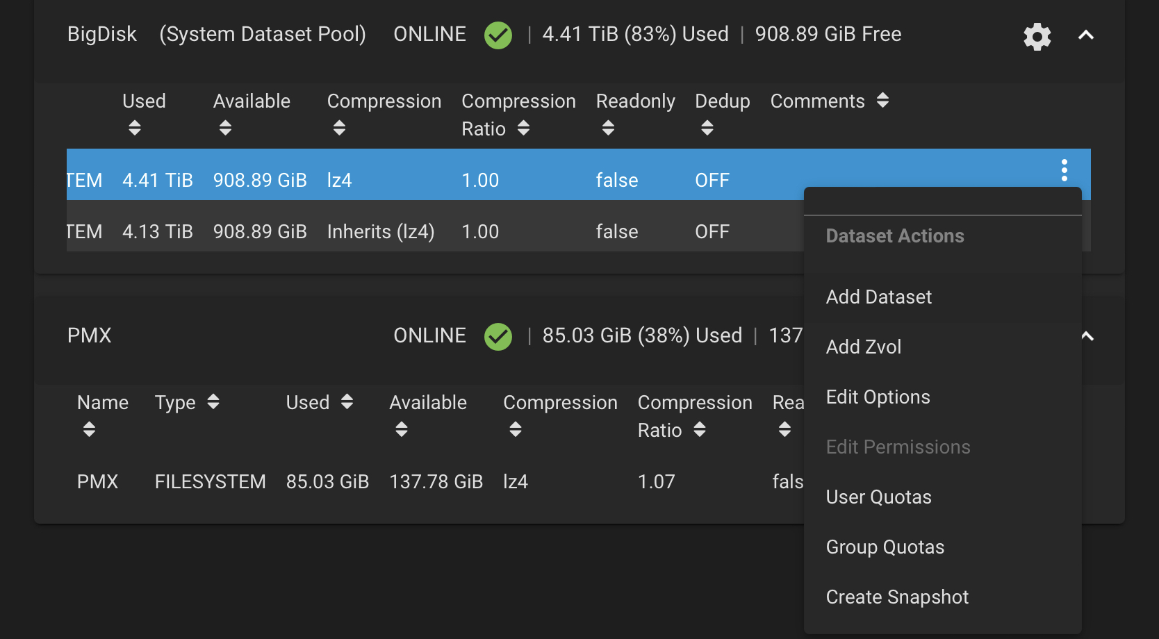Open three-dot actions menu on selected row
The image size is (1159, 639).
(x=1064, y=170)
